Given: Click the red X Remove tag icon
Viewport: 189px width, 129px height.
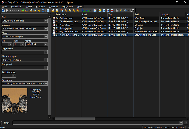Looking at the screenshot, I should (x=7, y=10).
